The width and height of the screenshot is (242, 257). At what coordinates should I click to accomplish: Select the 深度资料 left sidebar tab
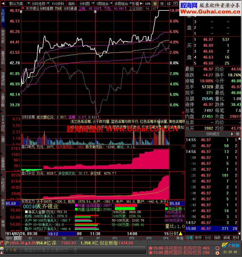(3, 79)
